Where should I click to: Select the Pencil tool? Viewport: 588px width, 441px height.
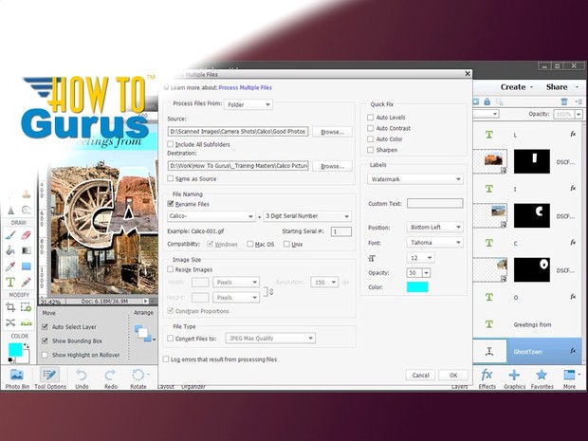pyautogui.click(x=26, y=282)
